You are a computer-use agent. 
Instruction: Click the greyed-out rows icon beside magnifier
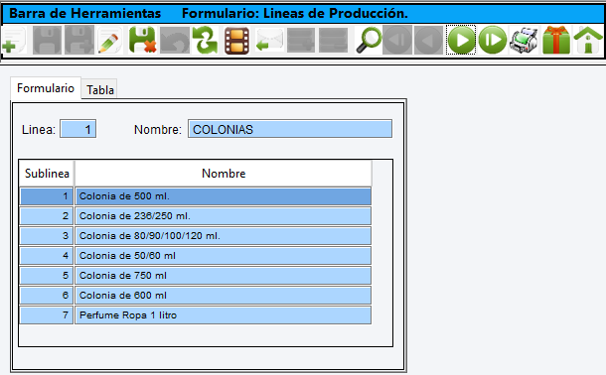[x=333, y=40]
